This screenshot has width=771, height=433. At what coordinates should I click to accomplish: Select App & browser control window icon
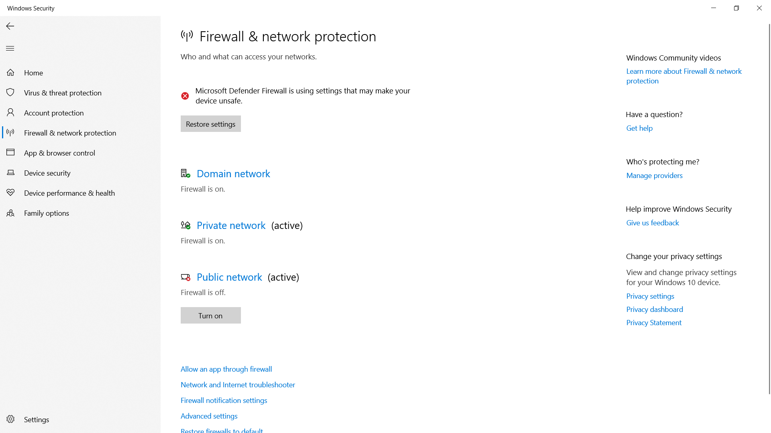tap(10, 153)
